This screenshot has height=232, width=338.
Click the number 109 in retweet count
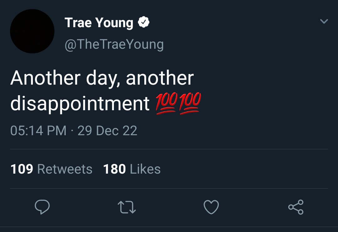(22, 169)
